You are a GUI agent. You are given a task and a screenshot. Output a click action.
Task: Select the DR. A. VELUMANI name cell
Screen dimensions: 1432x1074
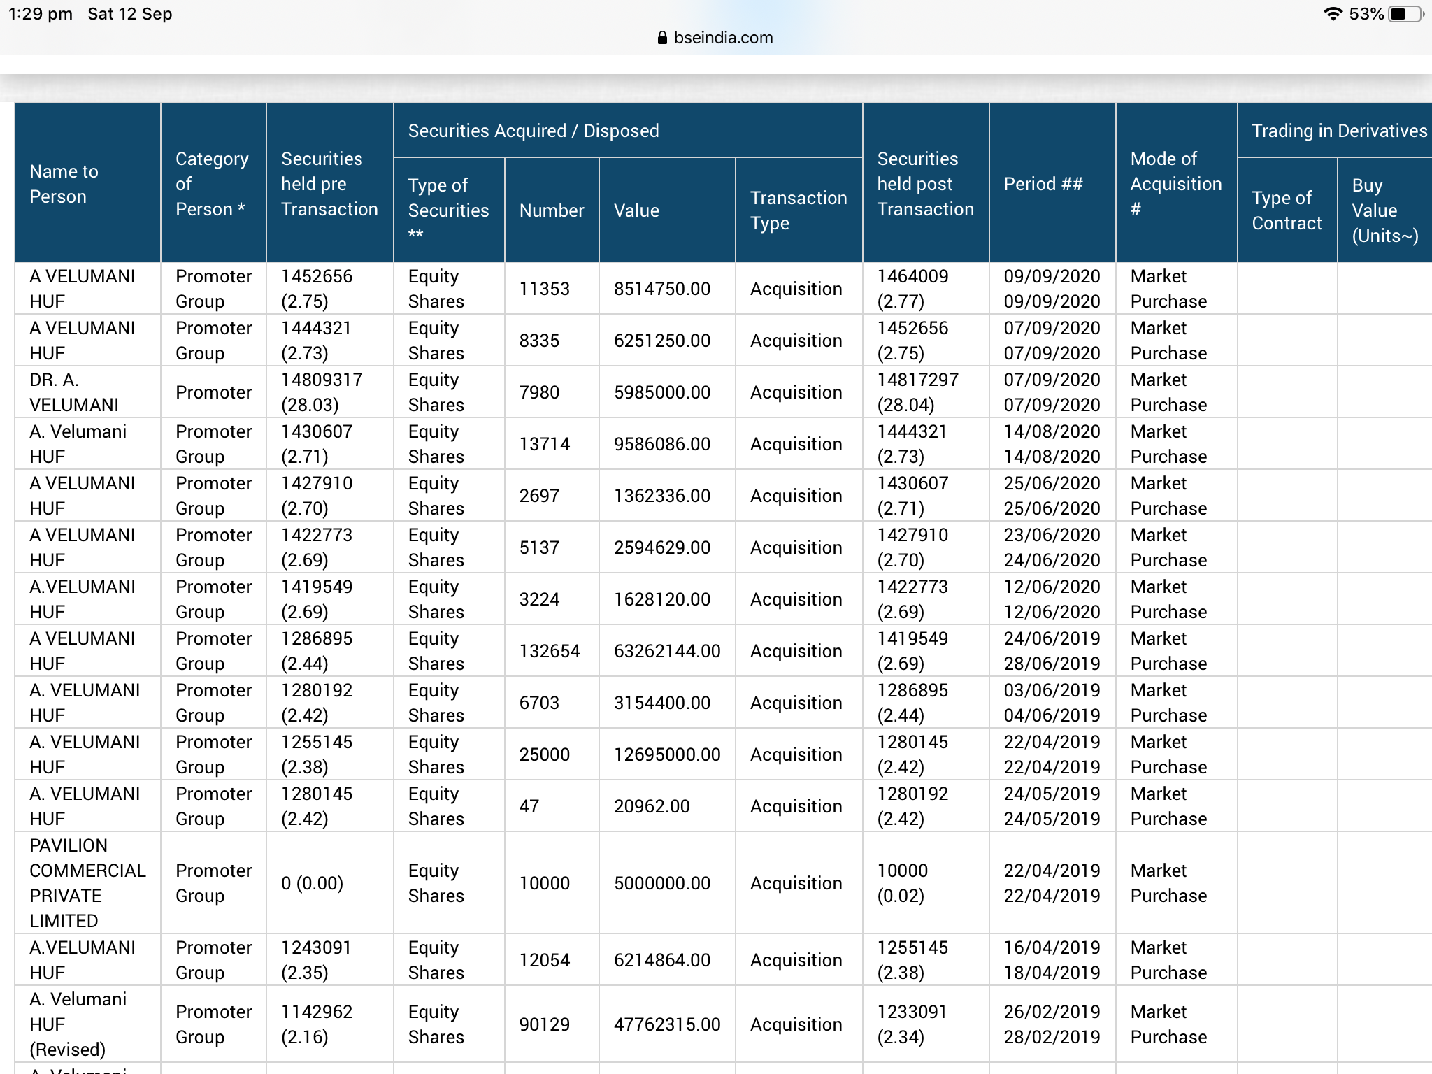73,392
